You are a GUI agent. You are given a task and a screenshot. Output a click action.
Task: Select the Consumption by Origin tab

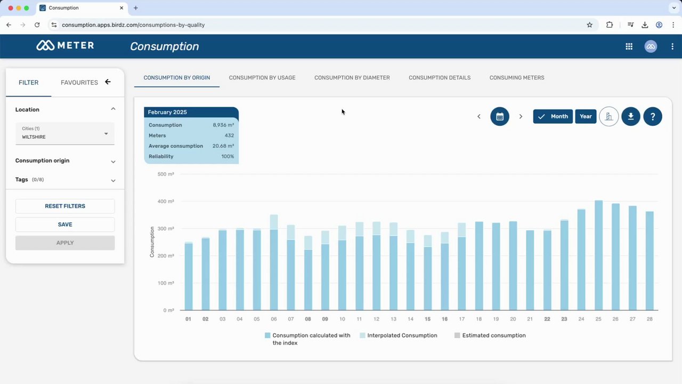click(177, 77)
